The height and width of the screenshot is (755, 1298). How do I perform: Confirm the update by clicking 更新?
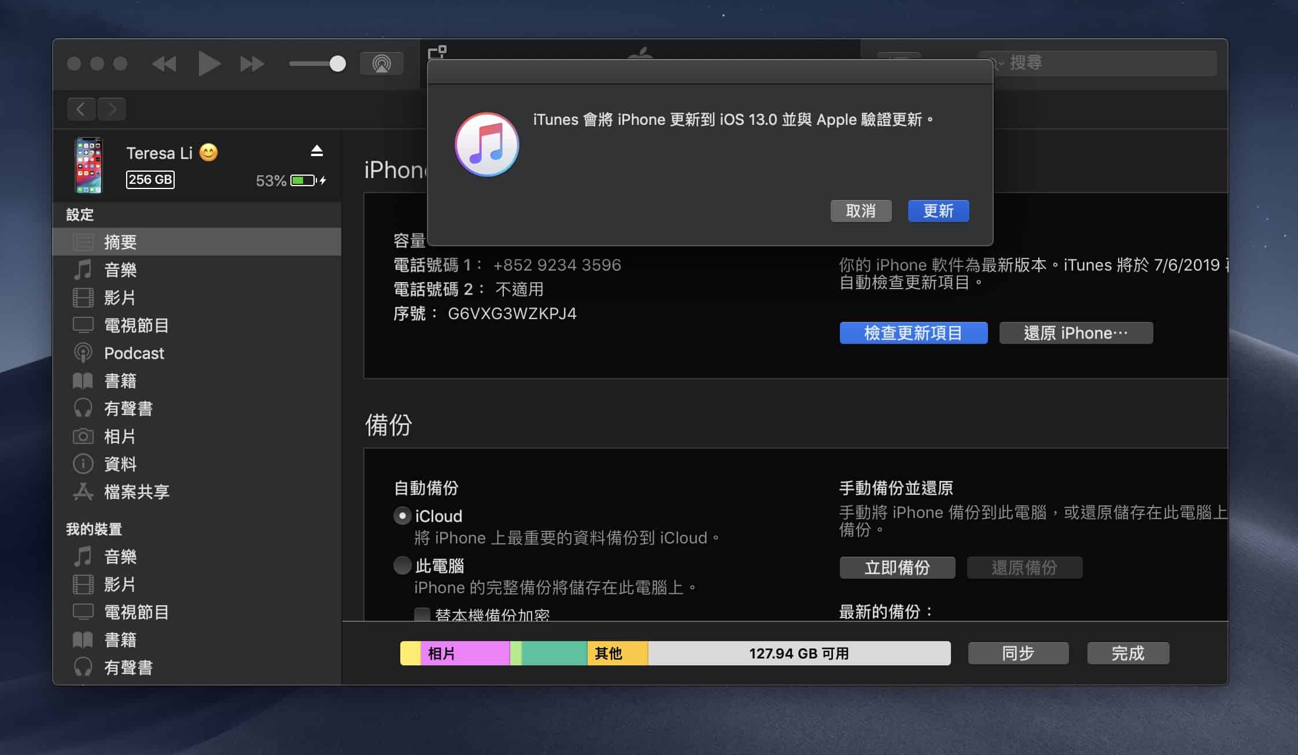pos(938,211)
